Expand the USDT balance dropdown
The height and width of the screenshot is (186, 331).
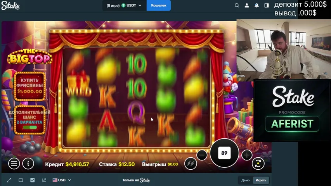click(x=132, y=5)
